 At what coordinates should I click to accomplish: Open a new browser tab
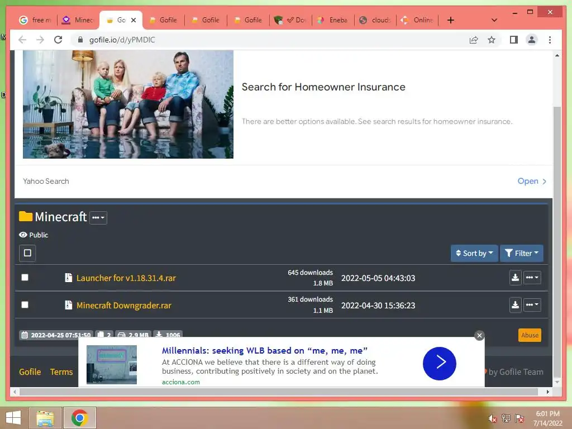[x=451, y=20]
